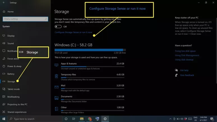Open the notification center icon
Image resolution: width=217 pixels, height=122 pixels.
tap(212, 119)
